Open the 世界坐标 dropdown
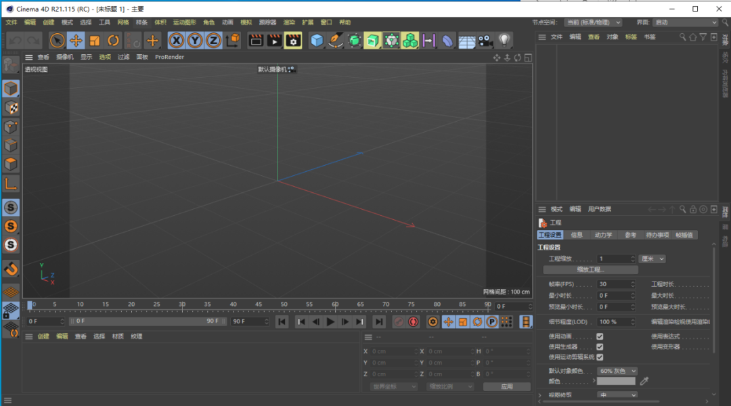The height and width of the screenshot is (406, 731). 394,386
